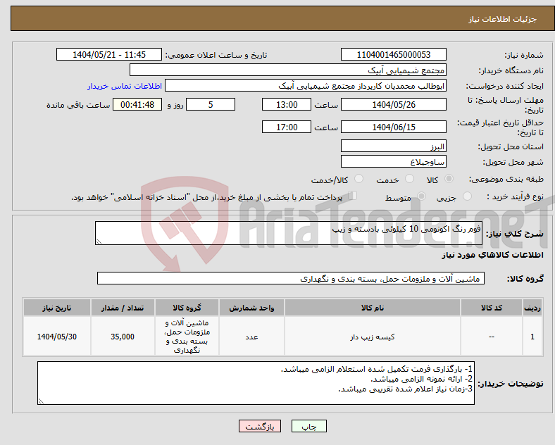Click the گروه کالا field

pos(291,278)
